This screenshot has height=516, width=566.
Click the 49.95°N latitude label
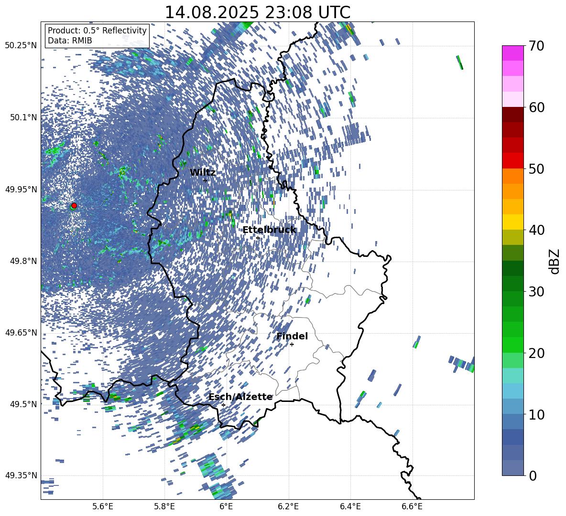click(21, 190)
